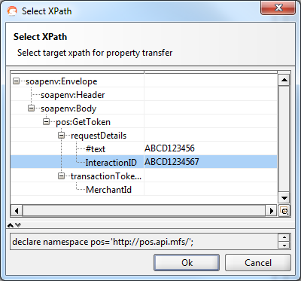Click the up-arrow split pane collapser
This screenshot has width=301, height=281.
pos(11,225)
